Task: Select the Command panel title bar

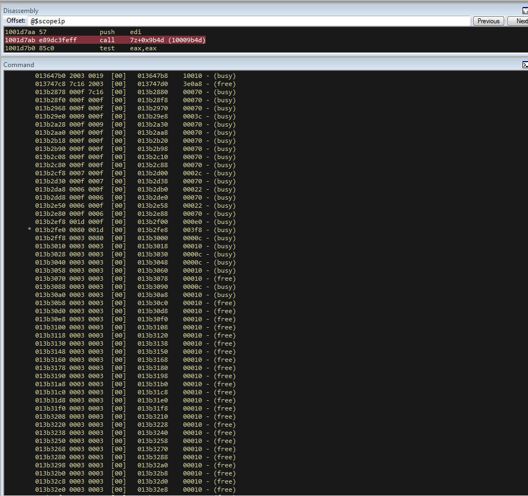Action: [x=217, y=65]
